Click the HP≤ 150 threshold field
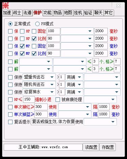Image resolution: width=127 pixels, height=159 pixels. (29, 99)
